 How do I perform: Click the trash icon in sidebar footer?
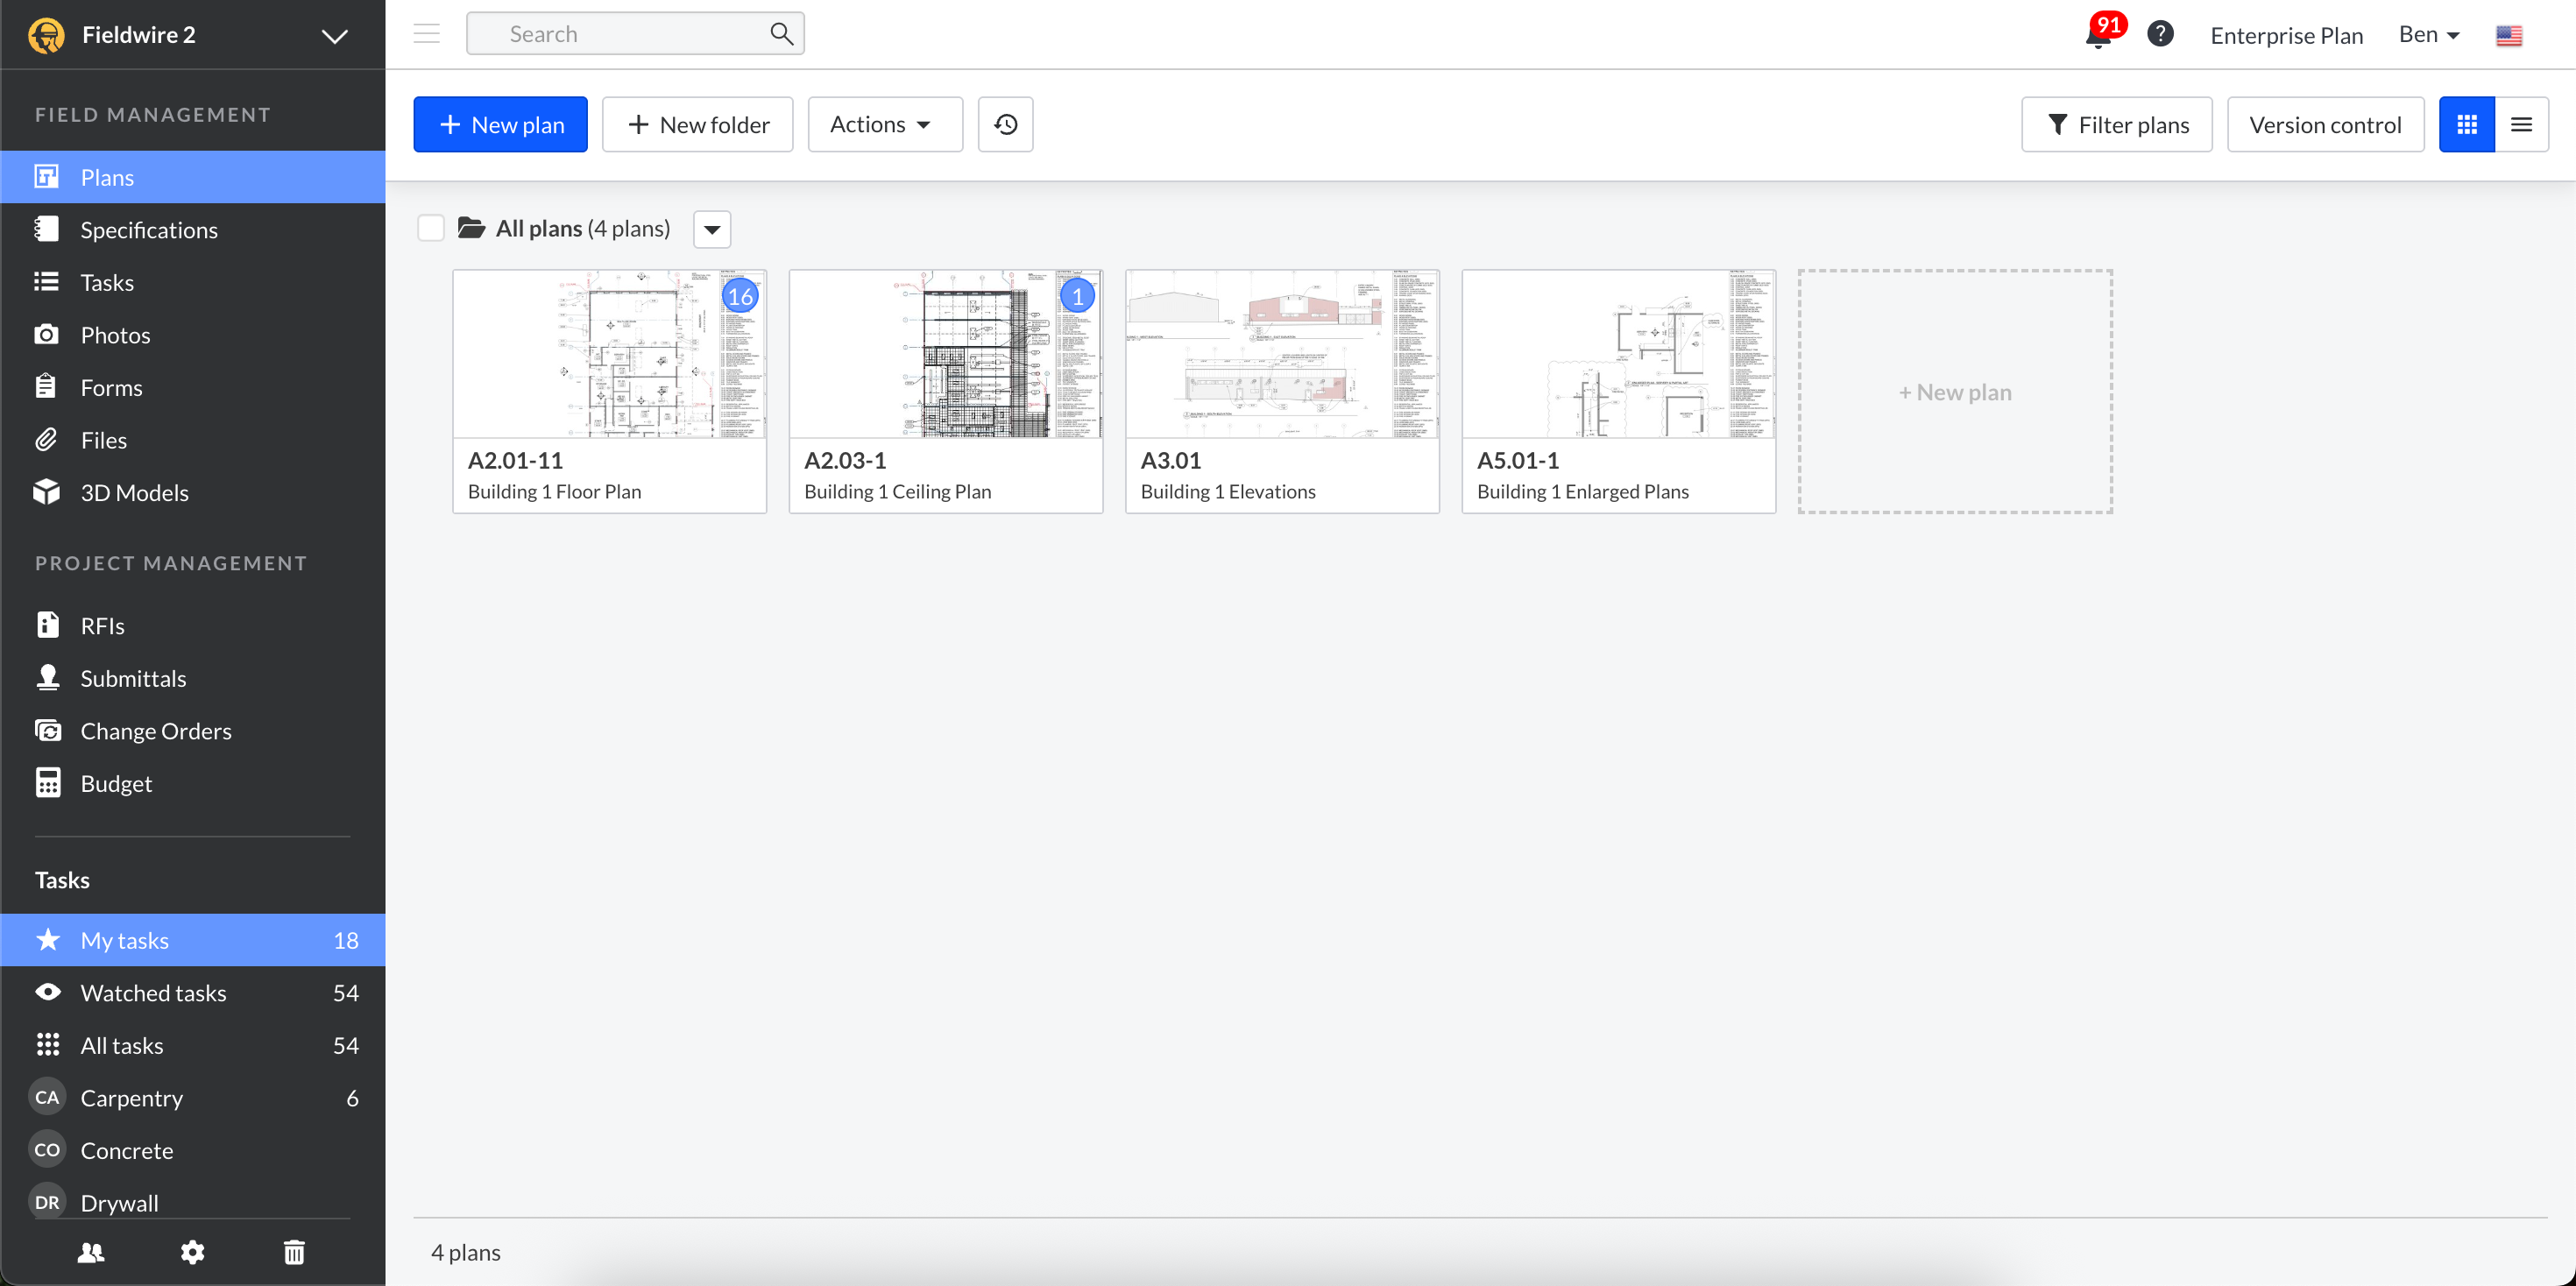click(294, 1252)
